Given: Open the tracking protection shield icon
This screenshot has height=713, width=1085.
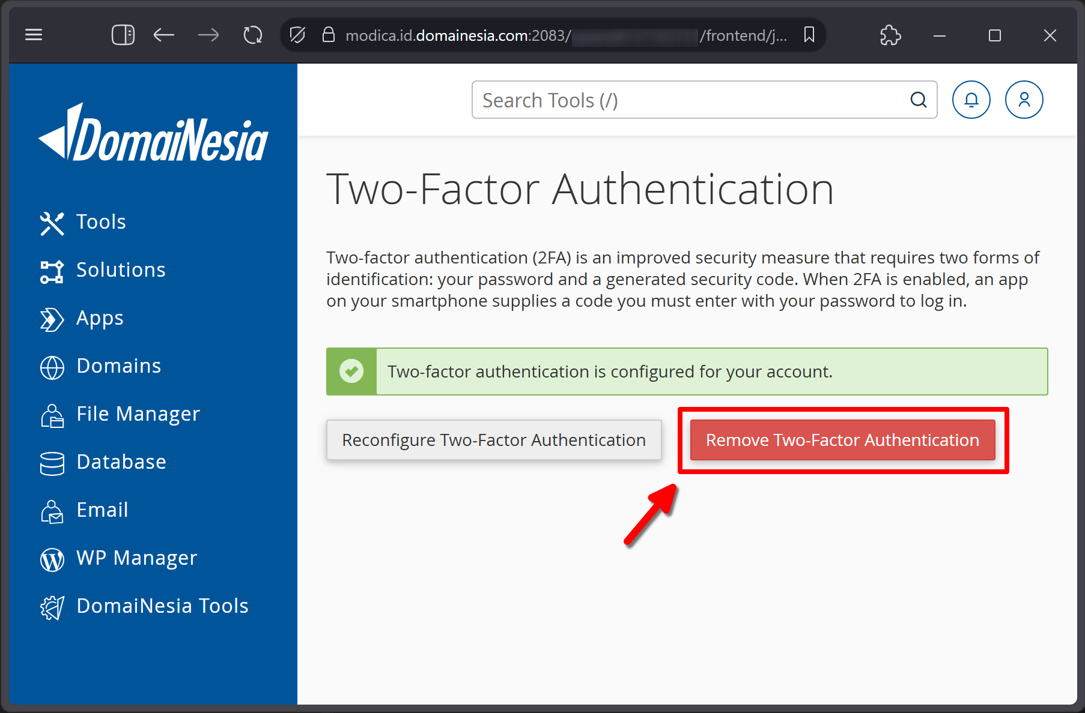Looking at the screenshot, I should [297, 35].
